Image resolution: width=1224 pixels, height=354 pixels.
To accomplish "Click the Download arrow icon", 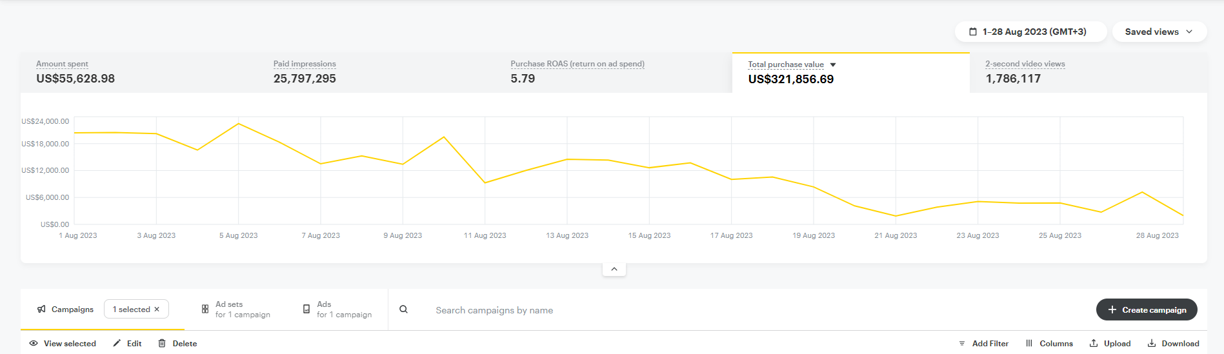I will pos(1152,344).
